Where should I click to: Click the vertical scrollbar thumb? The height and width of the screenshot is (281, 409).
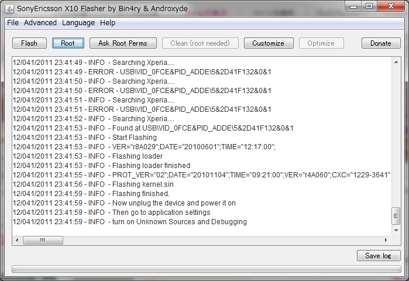tap(396, 216)
